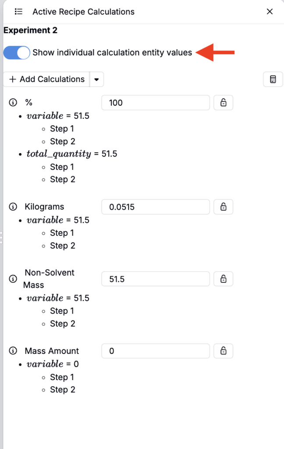Click the info icon beside Kilograms
Viewport: 284px width, 449px height.
pos(13,207)
